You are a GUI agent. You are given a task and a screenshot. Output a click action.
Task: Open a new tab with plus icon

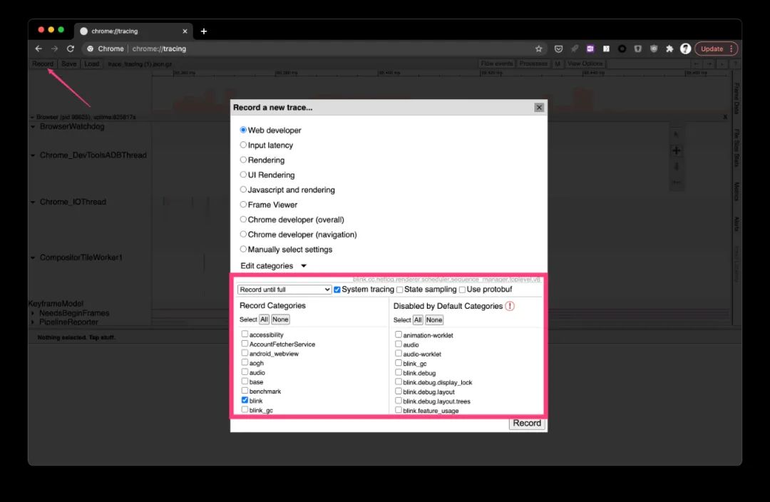pos(204,31)
